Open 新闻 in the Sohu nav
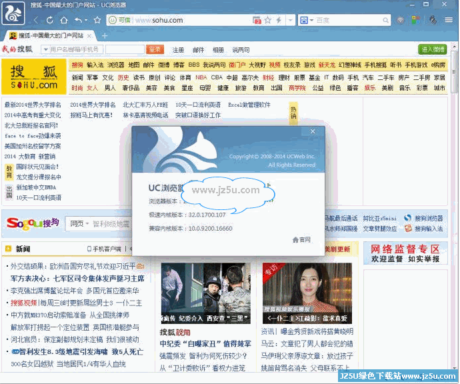This screenshot has height=384, width=460. click(x=77, y=77)
